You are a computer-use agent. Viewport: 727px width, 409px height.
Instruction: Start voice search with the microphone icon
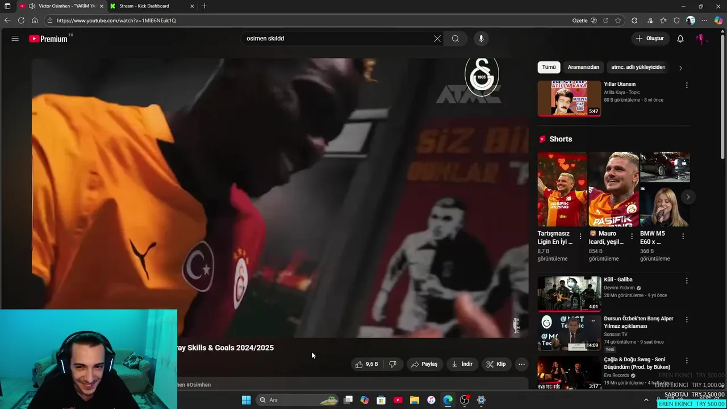[x=481, y=39]
